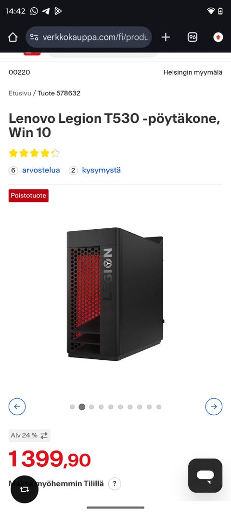Show the next product image
This screenshot has height=514, width=231.
point(214,407)
